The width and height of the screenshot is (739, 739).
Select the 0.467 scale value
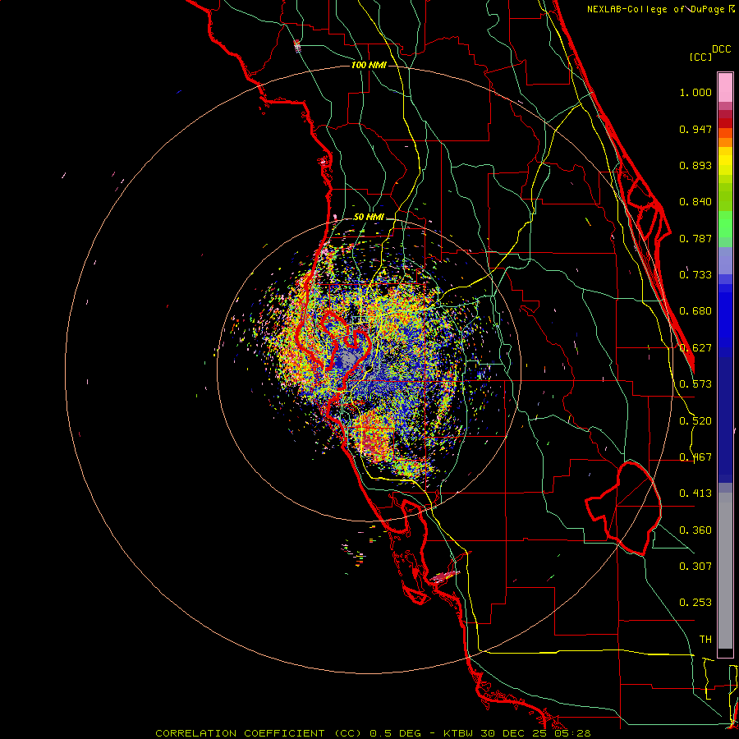point(695,457)
